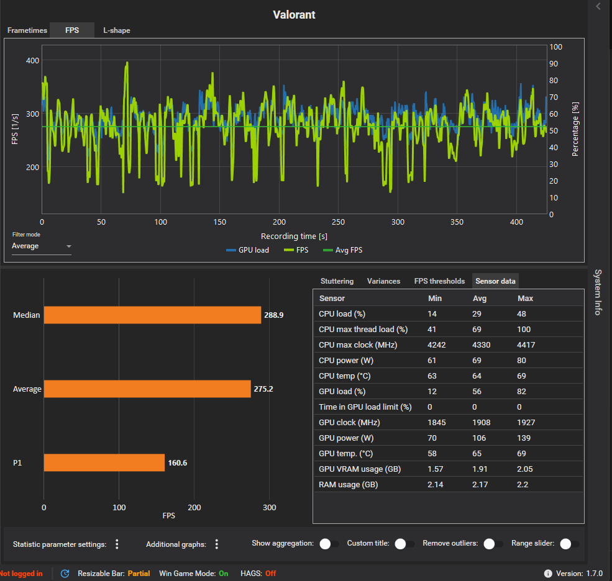Image resolution: width=612 pixels, height=581 pixels.
Task: Click the Max column header
Action: [526, 299]
